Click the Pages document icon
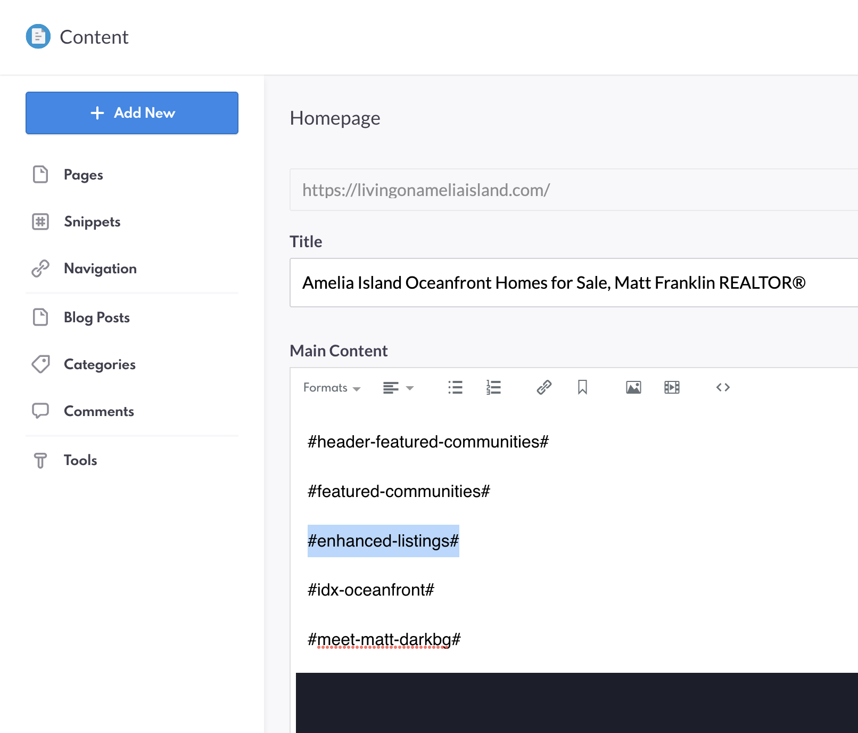This screenshot has height=733, width=858. [40, 174]
